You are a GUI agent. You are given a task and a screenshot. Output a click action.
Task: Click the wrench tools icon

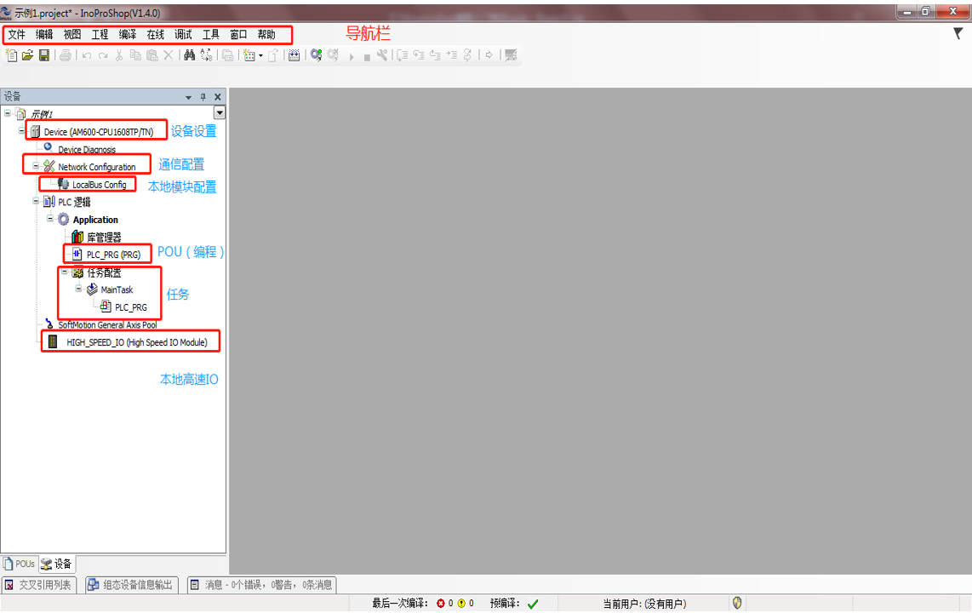pos(382,55)
